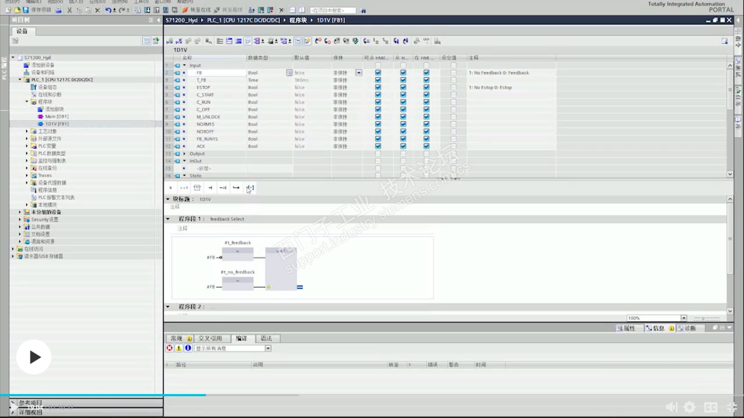
Task: Switch to the 常规 tab
Action: [179, 339]
